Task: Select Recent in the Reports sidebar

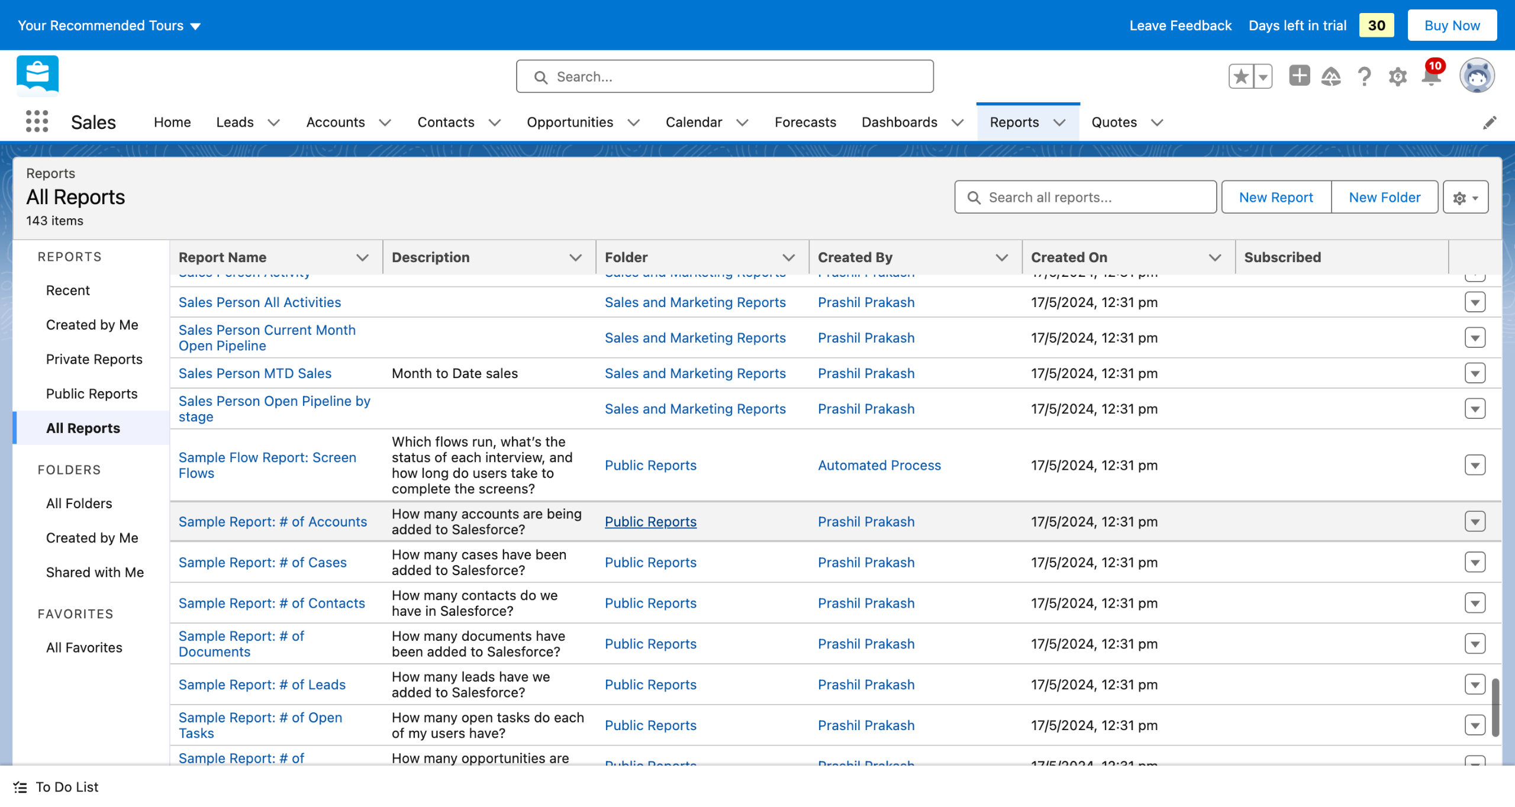Action: 68,290
